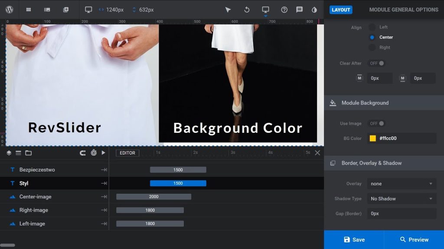
Task: Click Left-image 1800 timeline bar
Action: point(150,223)
